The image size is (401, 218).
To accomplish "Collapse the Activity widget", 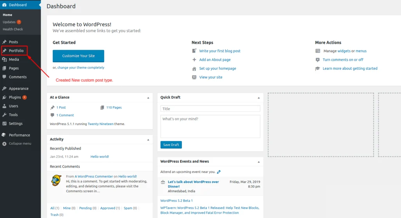I will [148, 140].
